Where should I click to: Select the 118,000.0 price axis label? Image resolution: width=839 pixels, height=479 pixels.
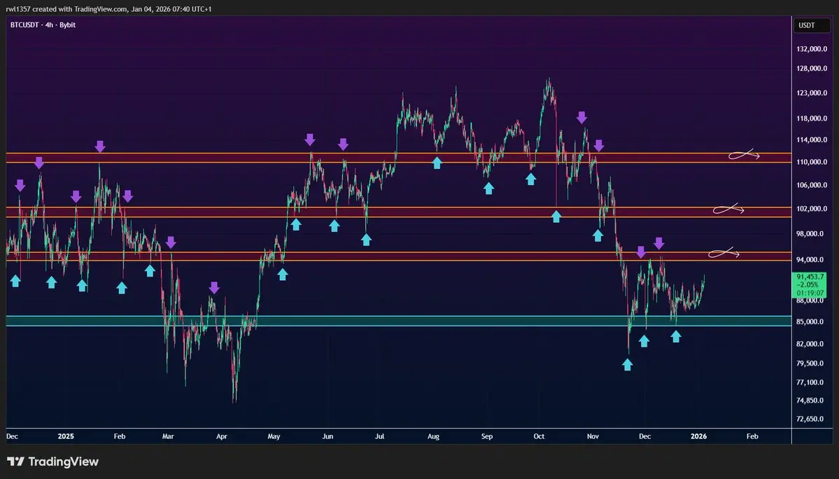812,119
